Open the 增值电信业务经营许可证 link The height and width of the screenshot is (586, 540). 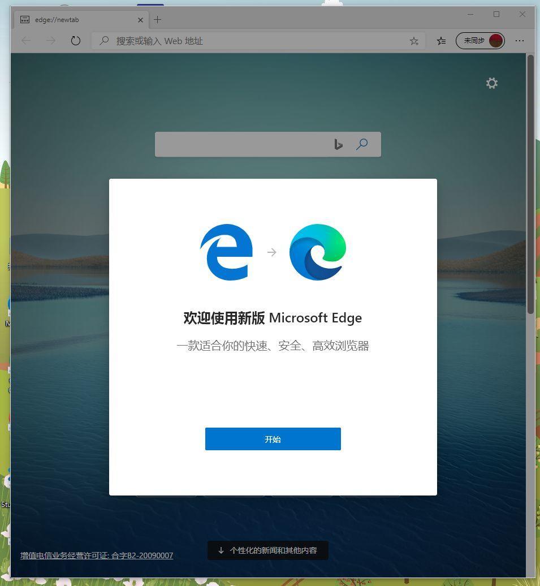(x=97, y=555)
